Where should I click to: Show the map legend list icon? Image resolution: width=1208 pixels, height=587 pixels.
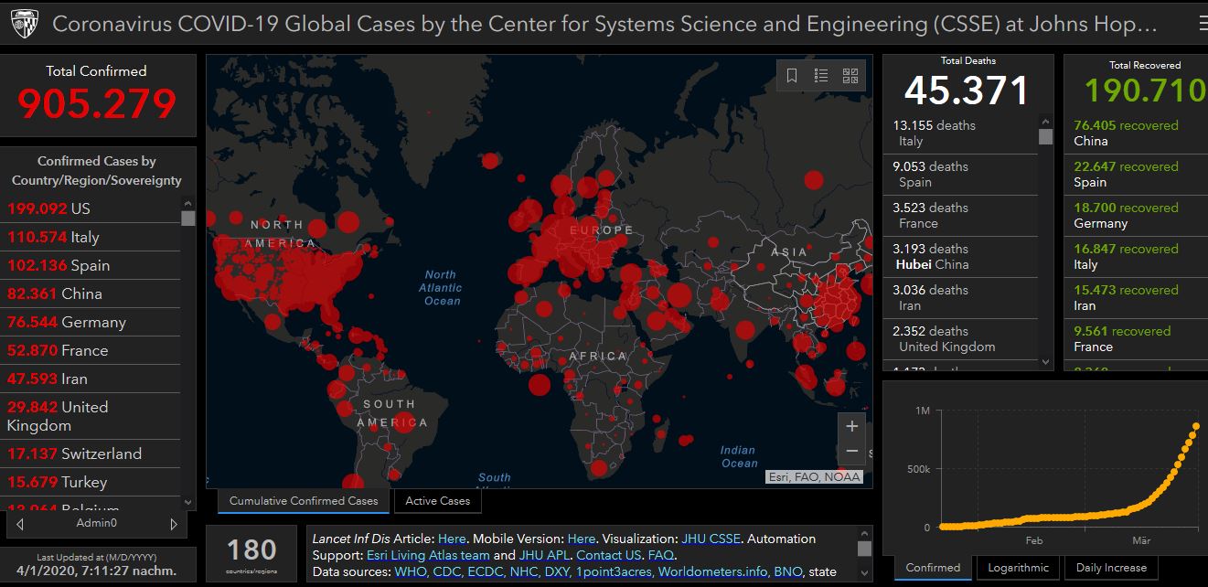821,76
